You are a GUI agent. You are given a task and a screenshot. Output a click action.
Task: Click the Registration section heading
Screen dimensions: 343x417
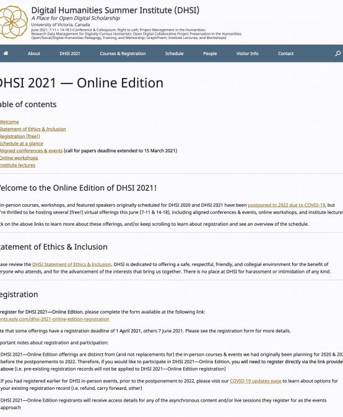pos(19,294)
